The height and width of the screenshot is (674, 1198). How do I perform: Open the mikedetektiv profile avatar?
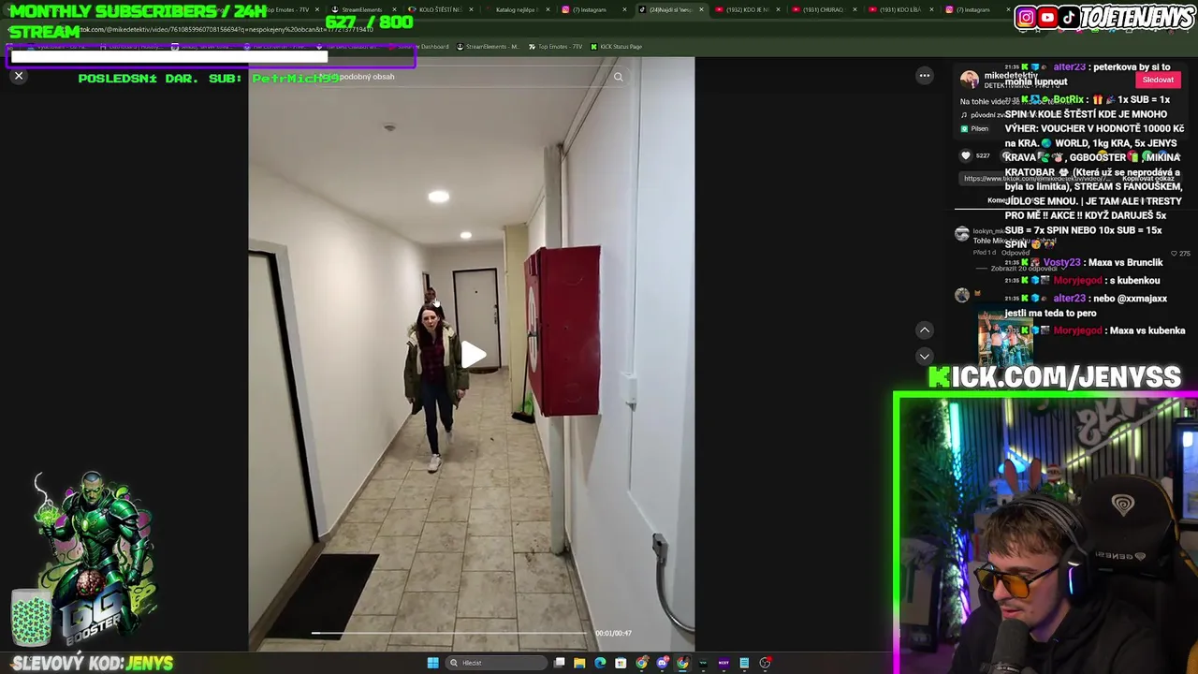click(970, 80)
